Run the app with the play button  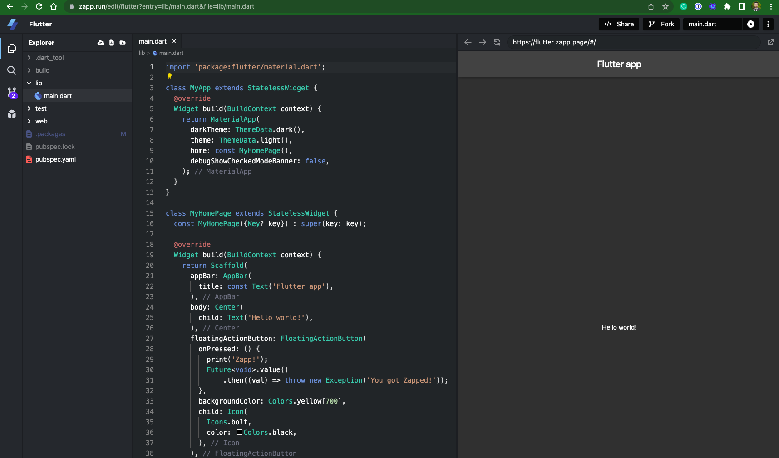click(751, 24)
